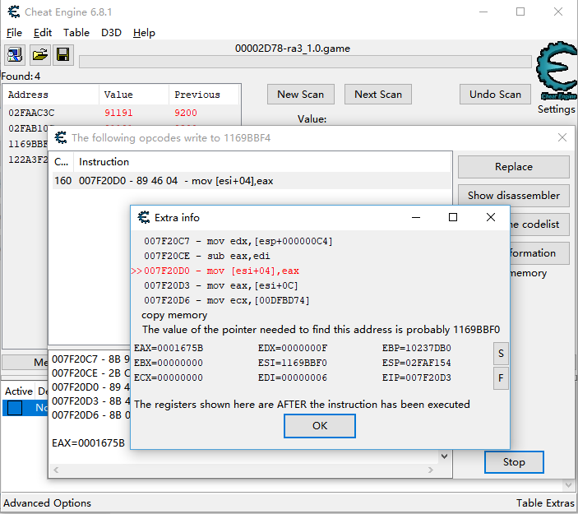This screenshot has height=514, width=578.
Task: Open the D3D menu
Action: [111, 33]
